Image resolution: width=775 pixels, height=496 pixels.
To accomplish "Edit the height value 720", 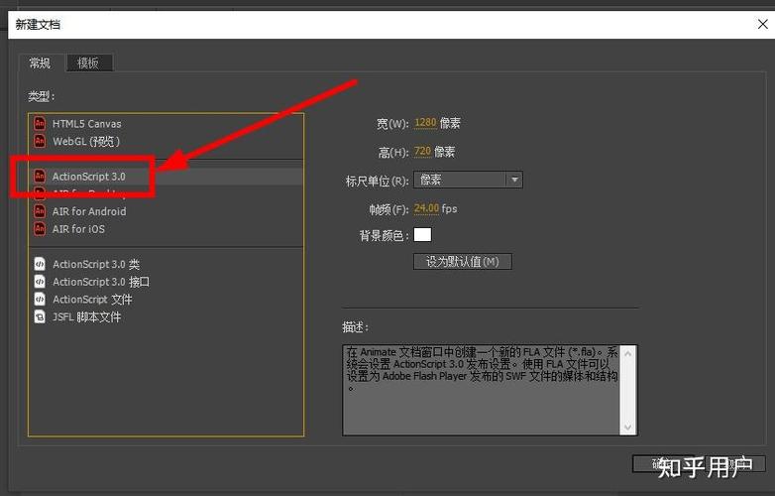I will pos(422,151).
